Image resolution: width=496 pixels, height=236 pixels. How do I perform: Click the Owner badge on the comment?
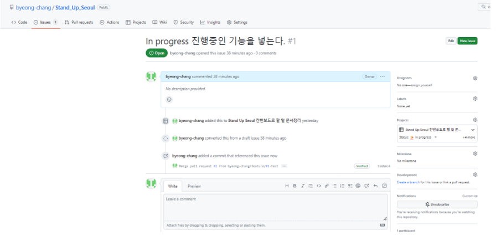[369, 76]
